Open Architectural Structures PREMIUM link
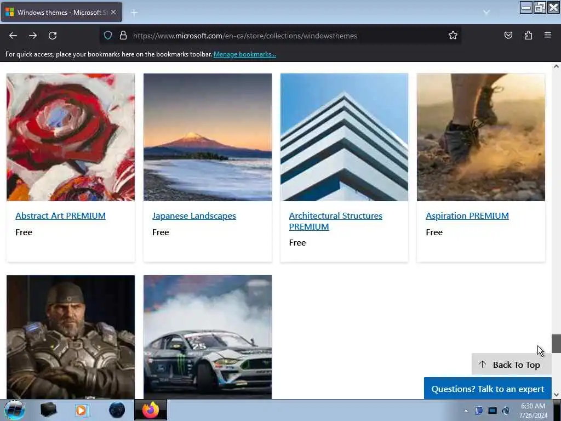The image size is (561, 421). point(336,221)
